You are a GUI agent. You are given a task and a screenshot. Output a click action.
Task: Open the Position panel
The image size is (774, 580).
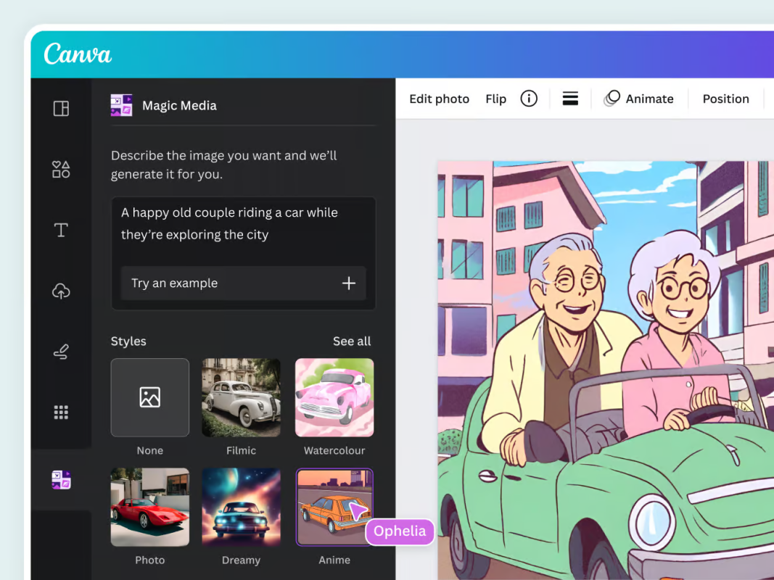tap(725, 99)
